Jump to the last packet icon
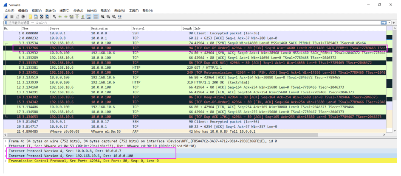 click(82, 17)
